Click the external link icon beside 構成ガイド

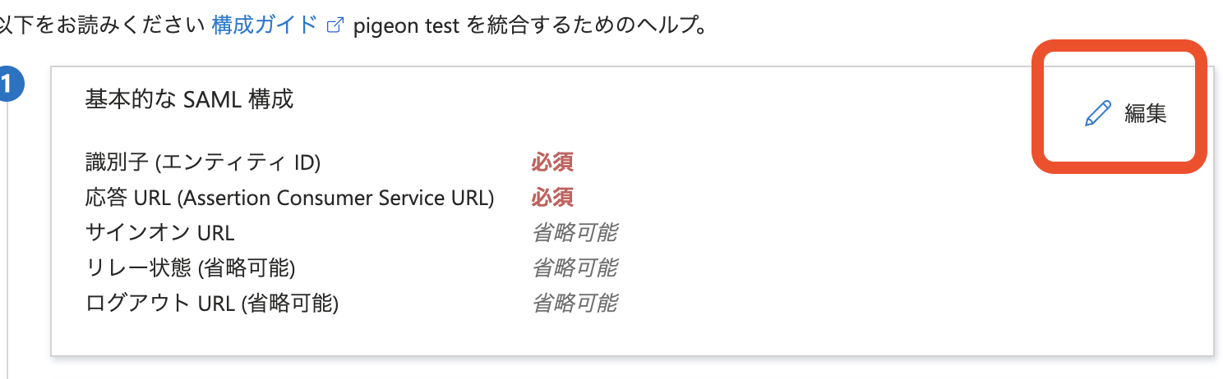click(x=335, y=25)
